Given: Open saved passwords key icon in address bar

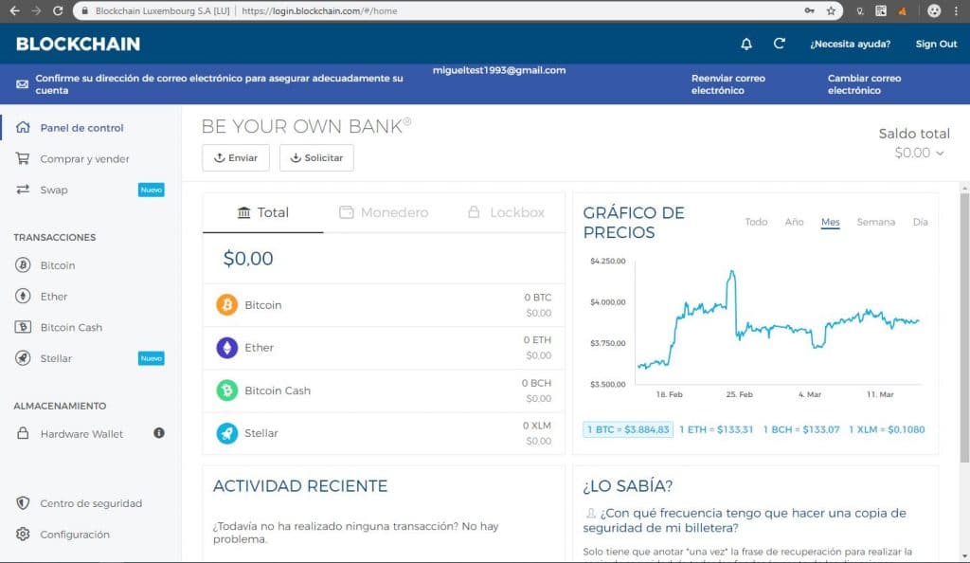Looking at the screenshot, I should tap(809, 10).
